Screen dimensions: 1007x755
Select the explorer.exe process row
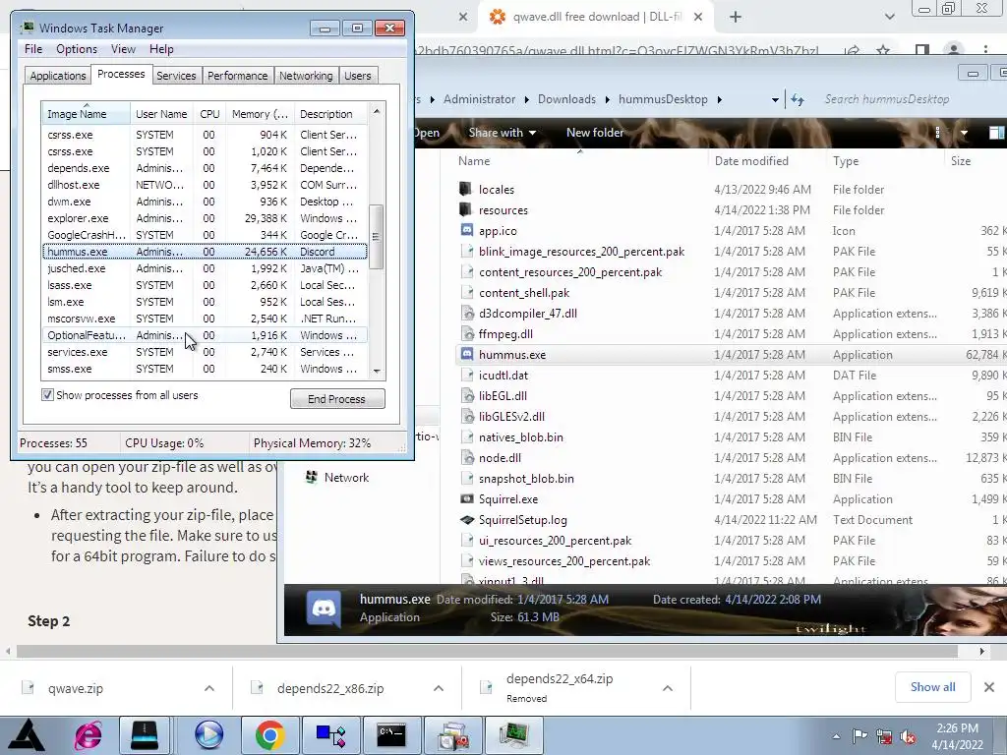pyautogui.click(x=205, y=218)
